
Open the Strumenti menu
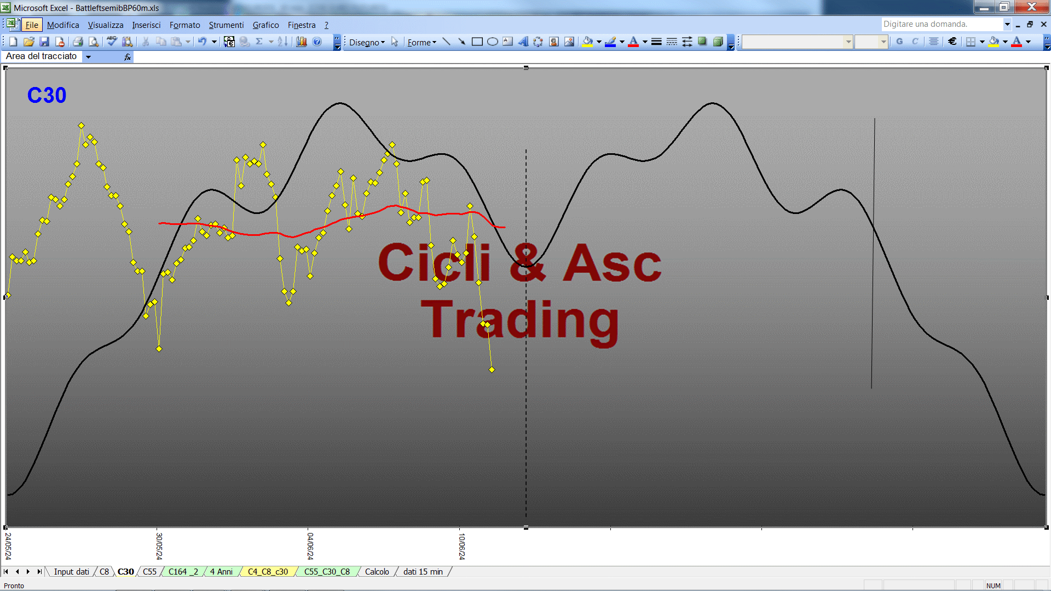[x=226, y=25]
